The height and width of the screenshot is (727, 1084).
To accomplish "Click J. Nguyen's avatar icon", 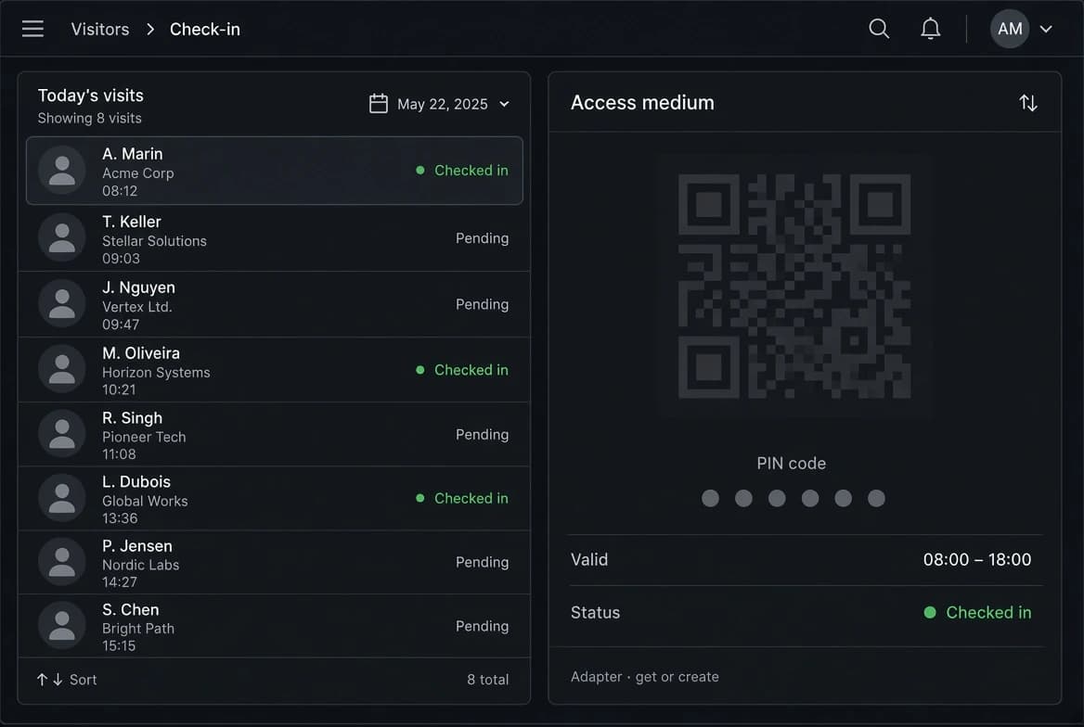I will pyautogui.click(x=62, y=303).
